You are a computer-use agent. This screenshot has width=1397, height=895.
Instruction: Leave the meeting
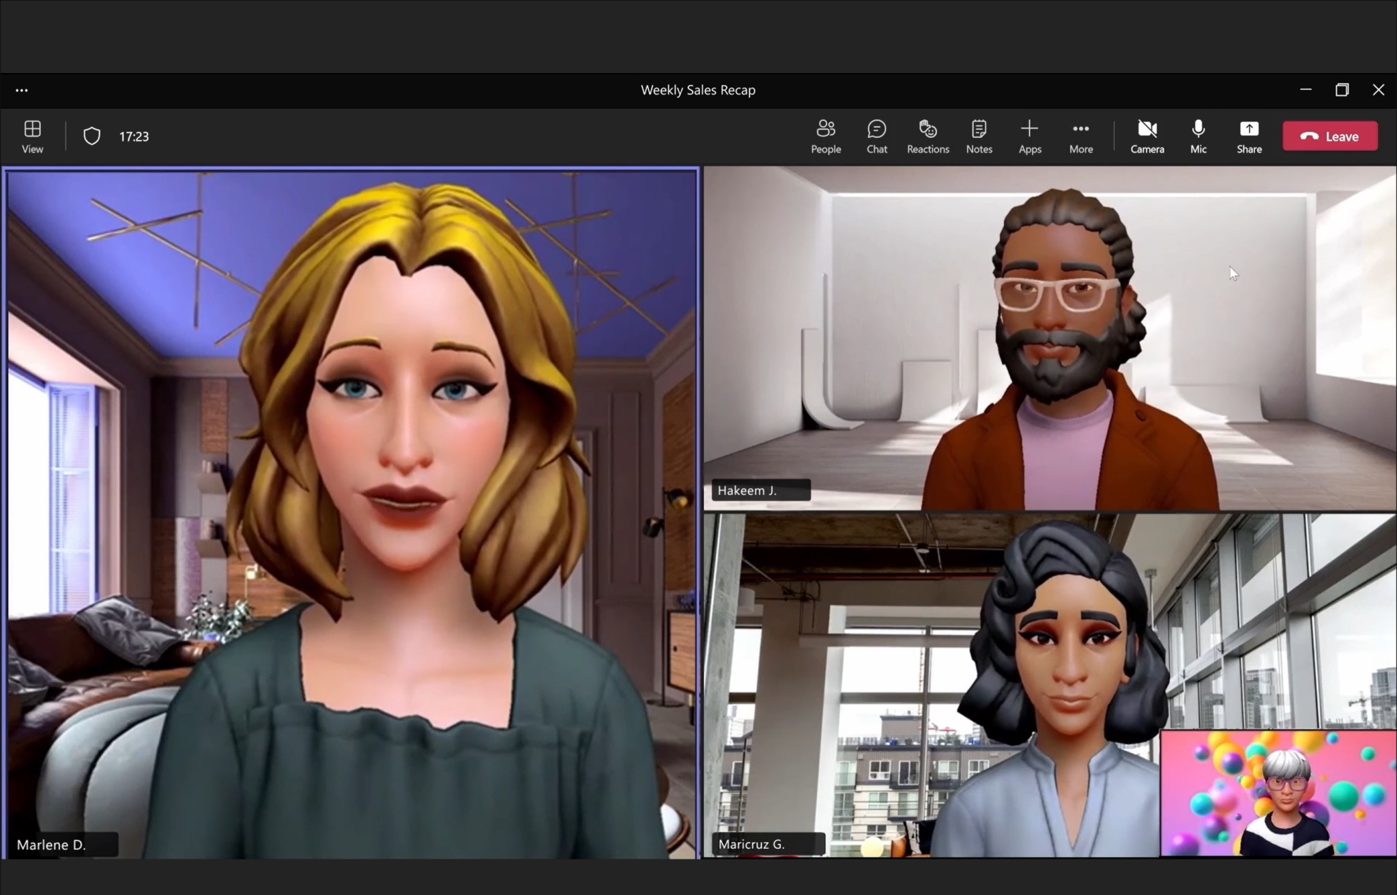click(x=1329, y=136)
